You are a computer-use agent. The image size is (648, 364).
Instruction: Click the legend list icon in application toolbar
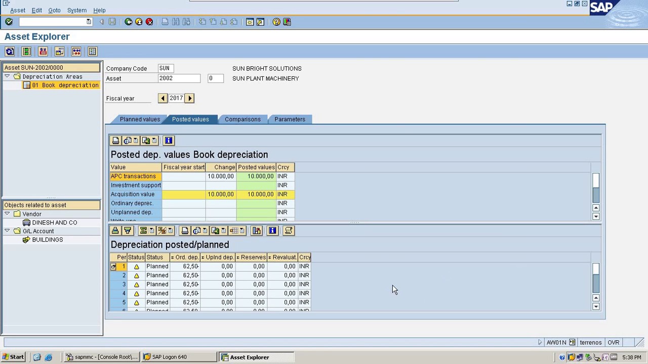coord(92,52)
